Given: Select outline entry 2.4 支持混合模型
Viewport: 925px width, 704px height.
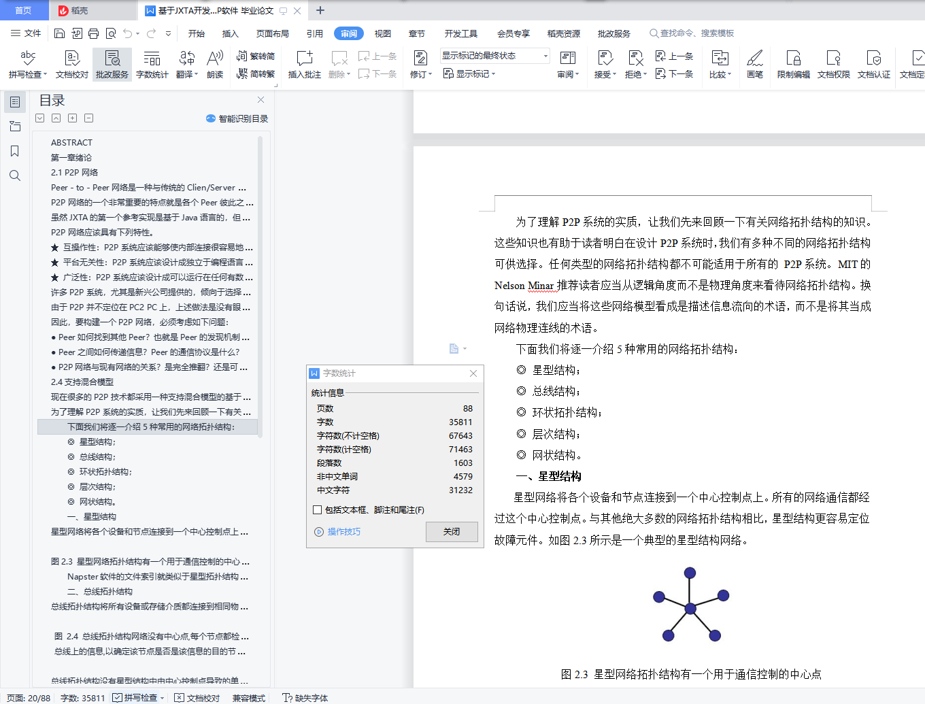Looking at the screenshot, I should coord(82,382).
